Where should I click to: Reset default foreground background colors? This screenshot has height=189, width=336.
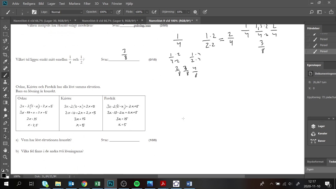tap(3, 171)
